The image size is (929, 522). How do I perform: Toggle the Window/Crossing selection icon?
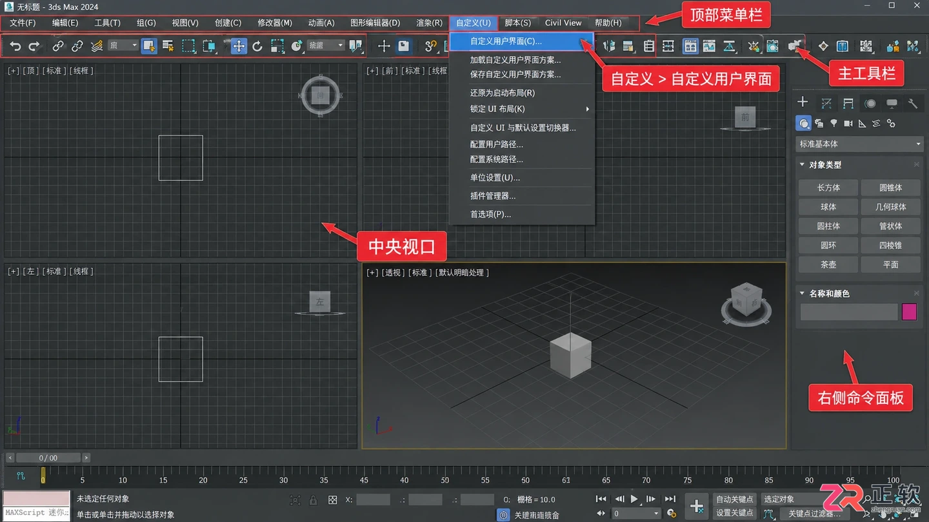point(209,46)
